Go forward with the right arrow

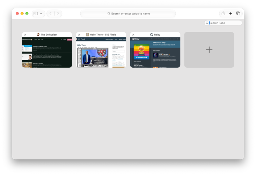coord(58,14)
